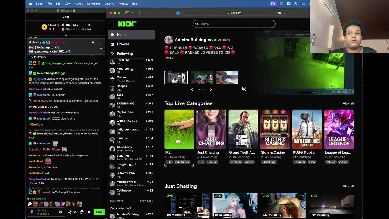Open the Develop menu in menu bar
The width and height of the screenshot is (389, 219).
point(109,4)
